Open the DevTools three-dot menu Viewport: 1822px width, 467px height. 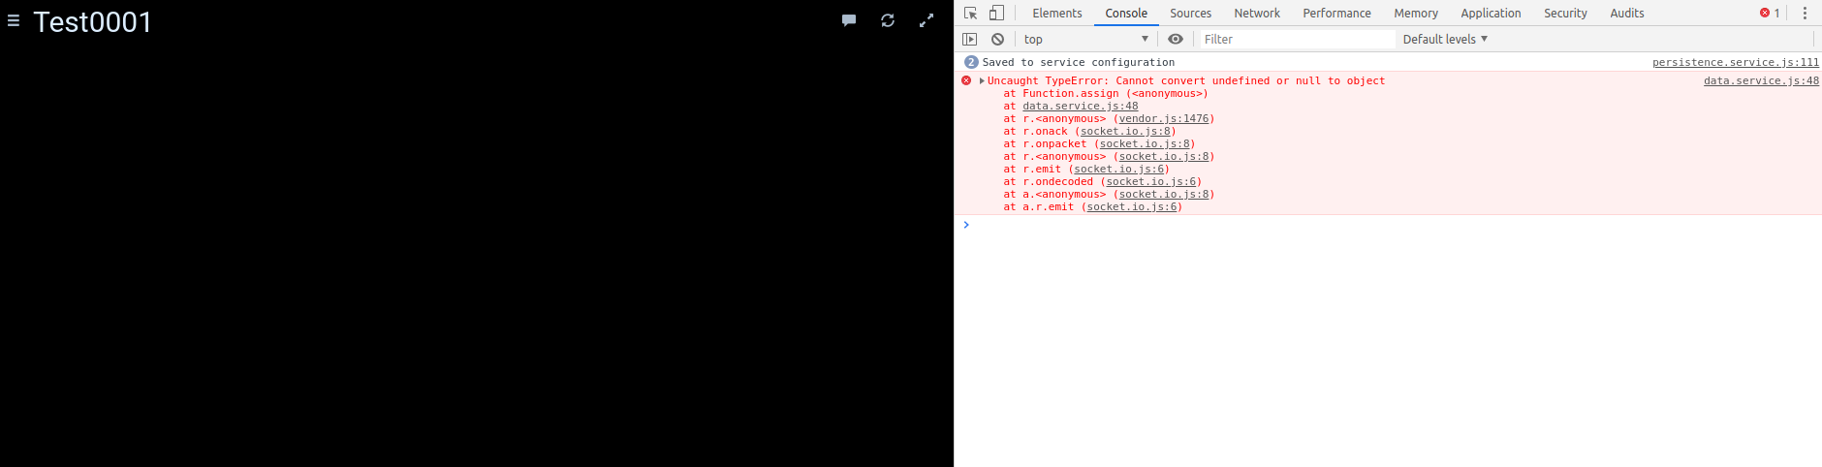point(1805,13)
